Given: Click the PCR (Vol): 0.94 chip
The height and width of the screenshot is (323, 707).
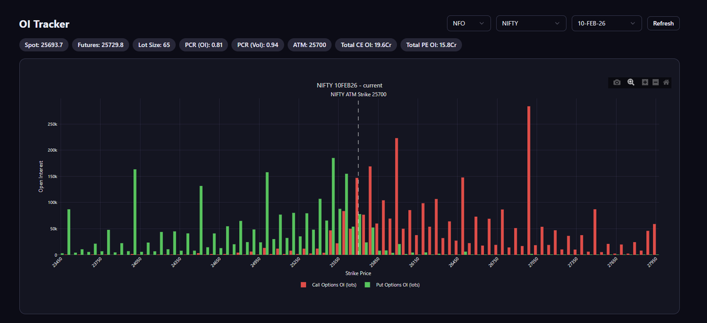Looking at the screenshot, I should click(x=257, y=45).
